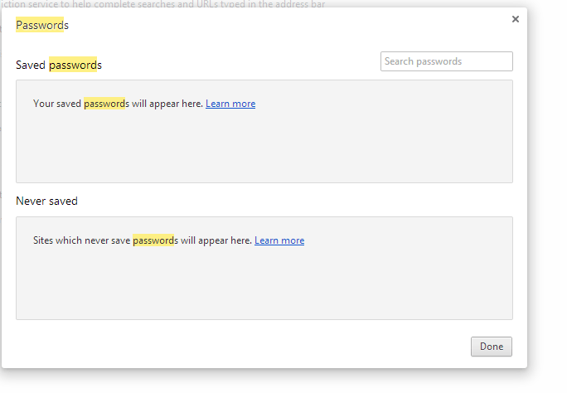Close the Passwords dialog with the X
Screen dimensions: 567x393
pyautogui.click(x=516, y=19)
